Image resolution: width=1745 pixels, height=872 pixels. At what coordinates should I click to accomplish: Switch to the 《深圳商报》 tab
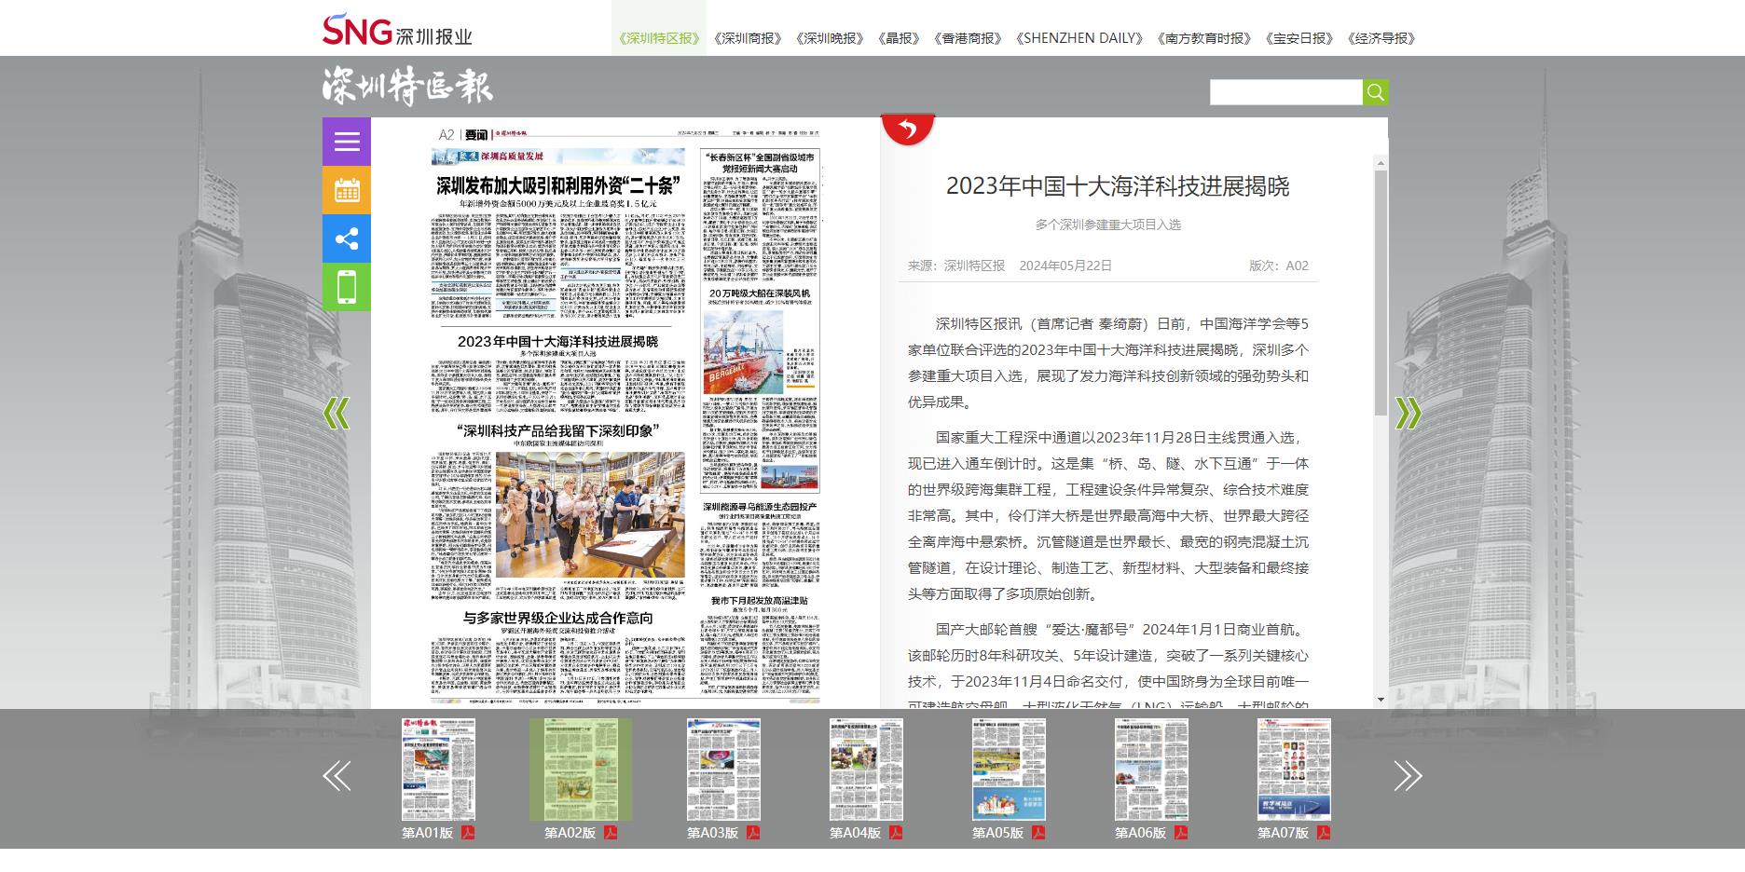click(749, 39)
